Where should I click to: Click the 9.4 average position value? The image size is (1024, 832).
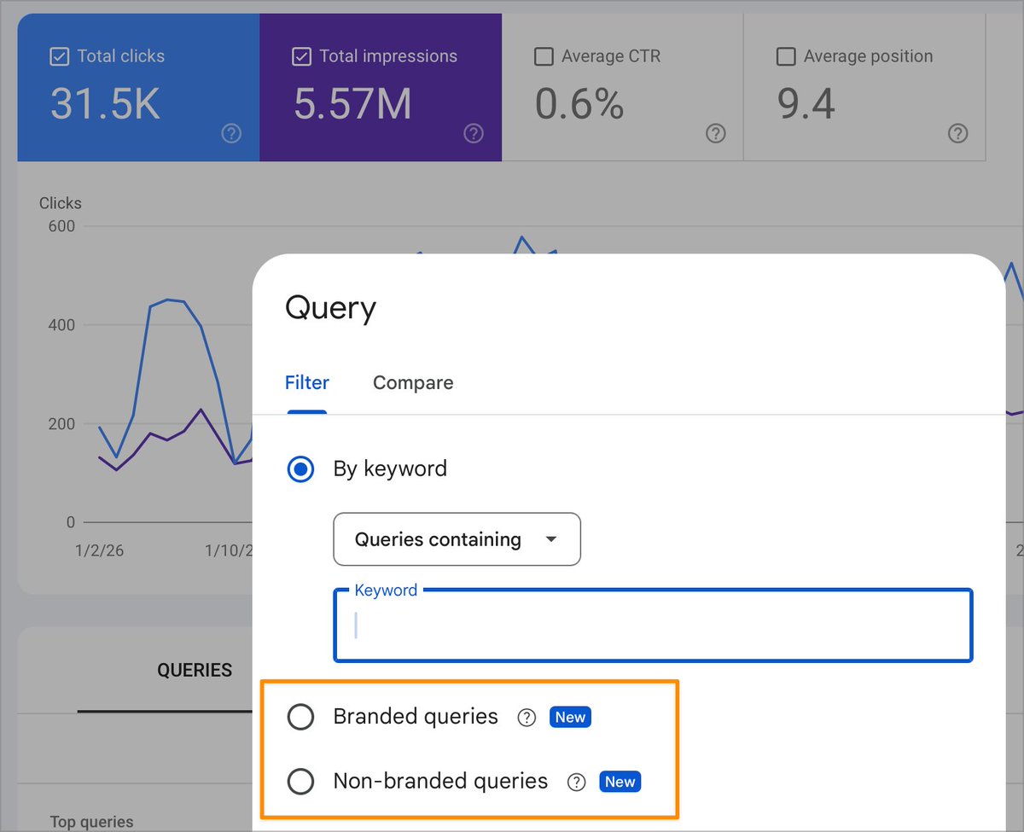[806, 104]
